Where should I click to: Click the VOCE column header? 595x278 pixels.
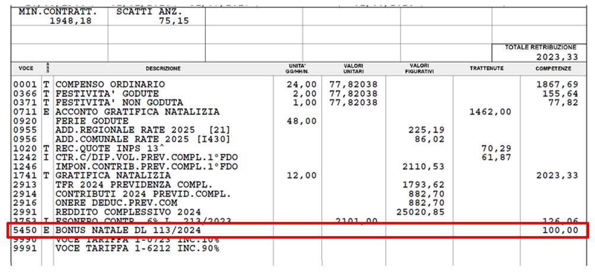25,69
